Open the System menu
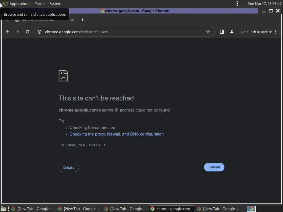Image resolution: width=283 pixels, height=212 pixels. 55,4
